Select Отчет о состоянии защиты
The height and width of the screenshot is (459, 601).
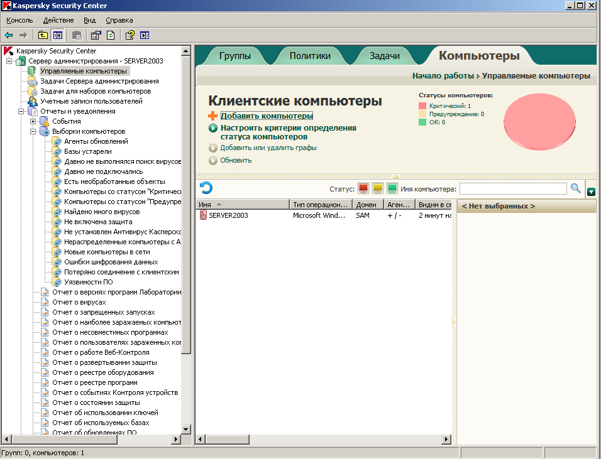pyautogui.click(x=96, y=402)
